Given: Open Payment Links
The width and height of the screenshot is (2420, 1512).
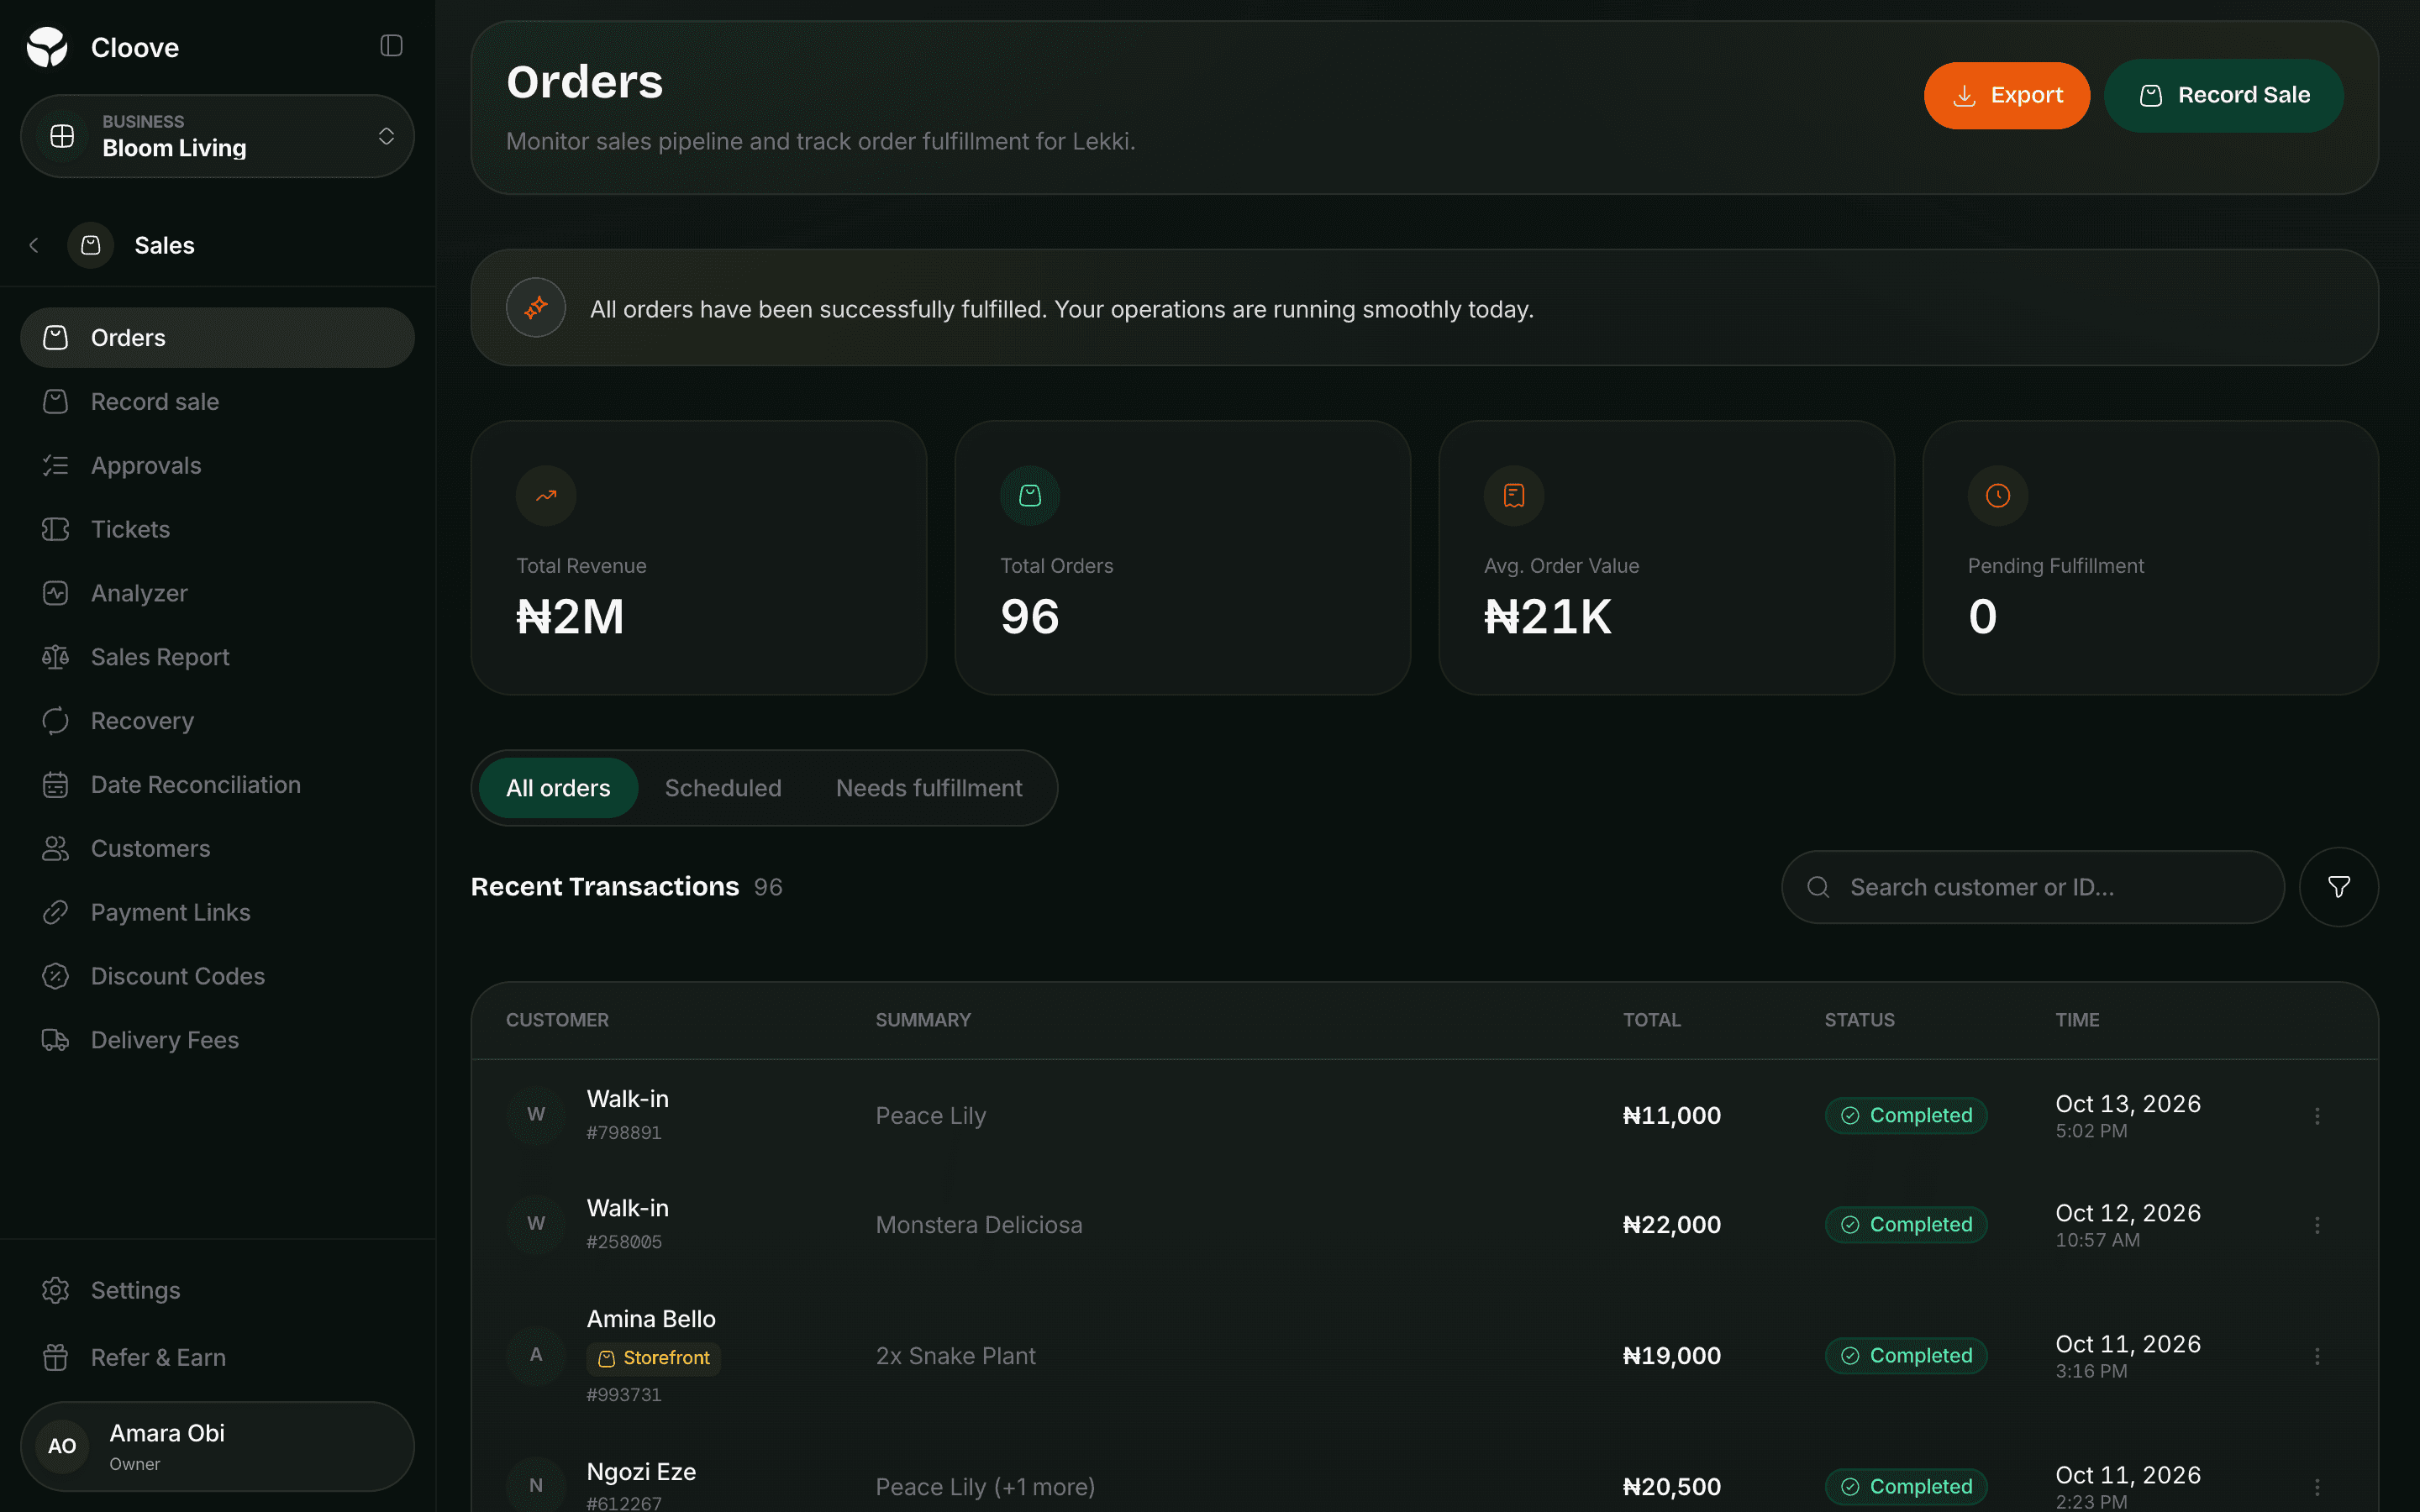Looking at the screenshot, I should point(217,912).
